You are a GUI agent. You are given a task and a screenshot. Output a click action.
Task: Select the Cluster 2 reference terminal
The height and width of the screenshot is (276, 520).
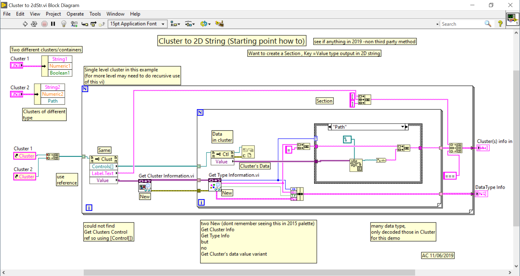(x=25, y=177)
